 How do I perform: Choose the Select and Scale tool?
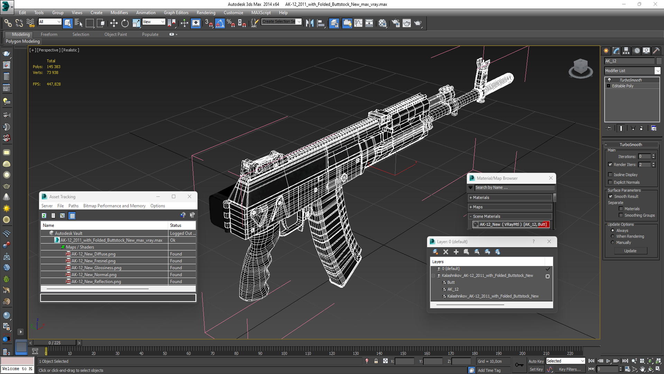tap(136, 23)
